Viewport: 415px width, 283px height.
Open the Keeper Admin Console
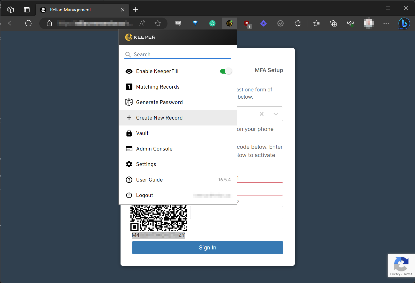(x=178, y=149)
